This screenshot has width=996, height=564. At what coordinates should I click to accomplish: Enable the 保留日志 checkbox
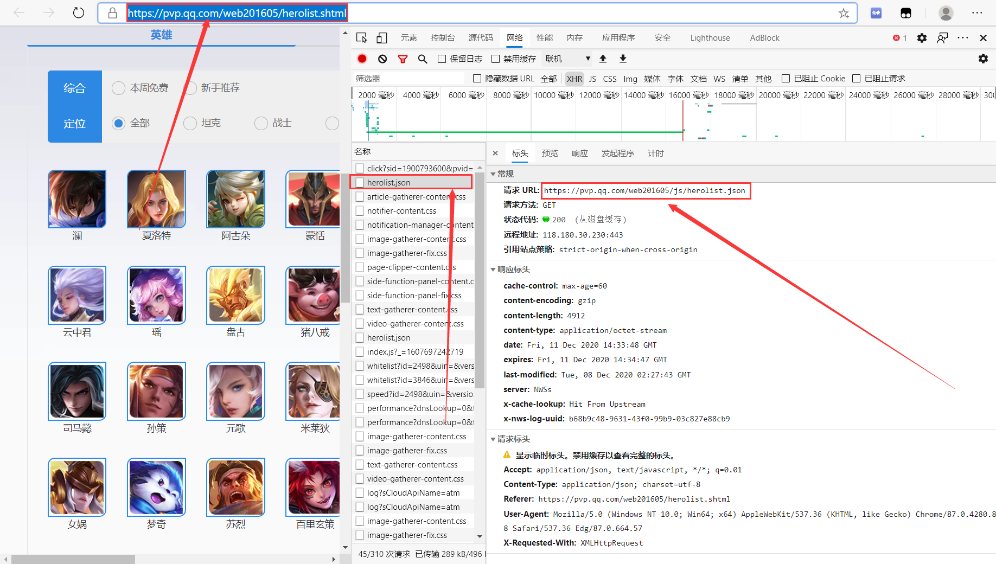(x=442, y=59)
